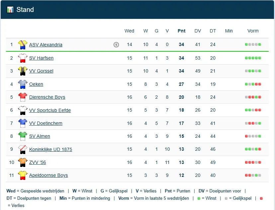Click the Oeken striped shirt icon
275x210 pixels.
[x=23, y=84]
